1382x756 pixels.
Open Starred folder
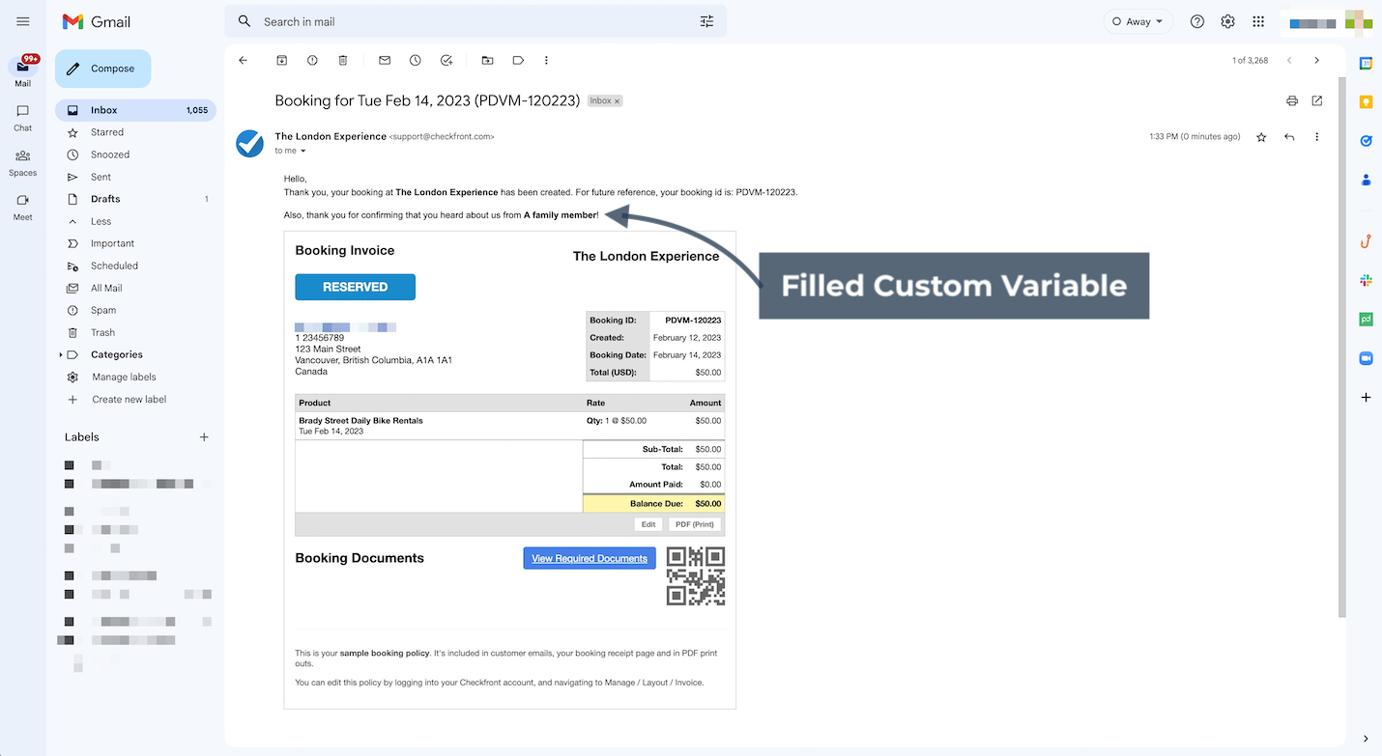pos(135,132)
